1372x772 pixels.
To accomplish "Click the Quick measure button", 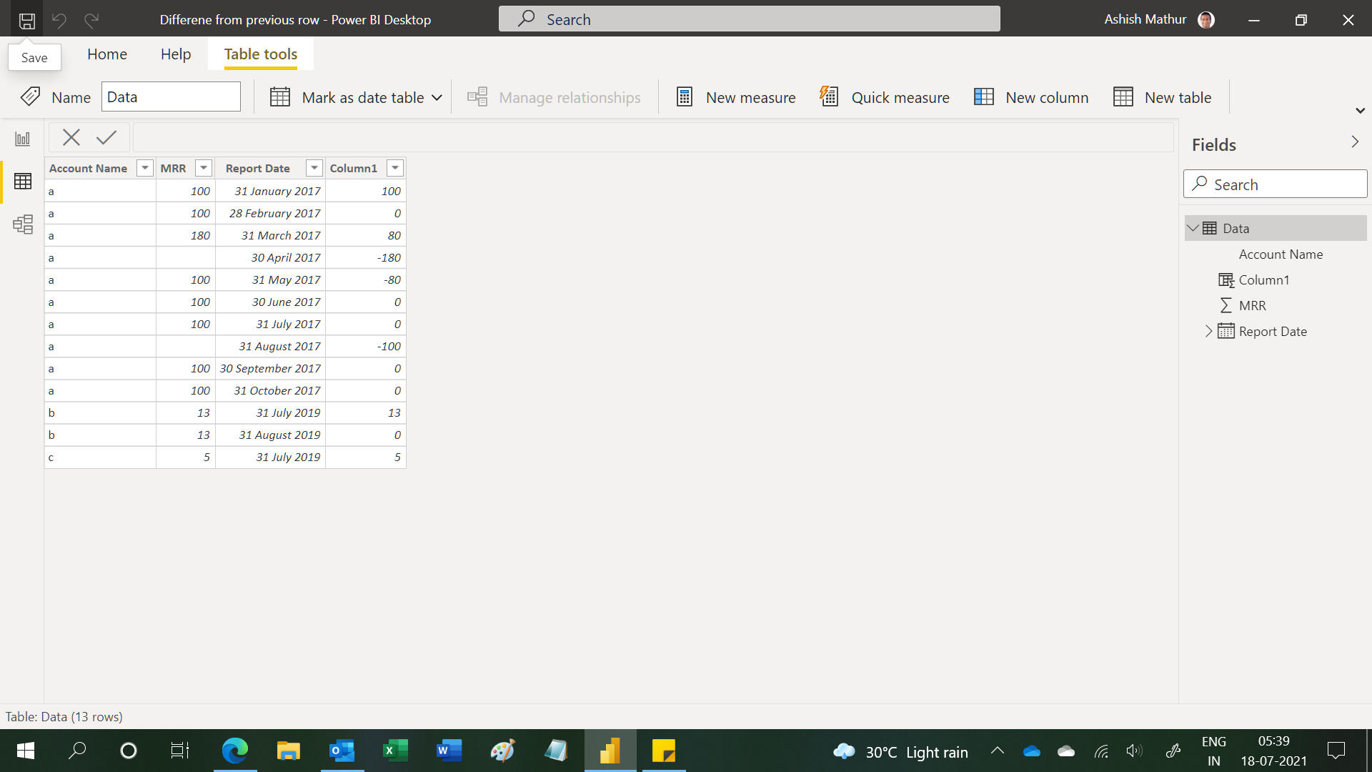I will [x=885, y=97].
